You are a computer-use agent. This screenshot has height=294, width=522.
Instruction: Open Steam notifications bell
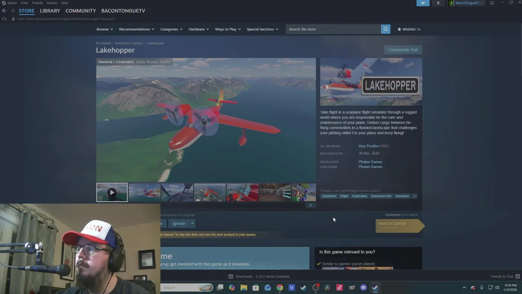(x=438, y=3)
